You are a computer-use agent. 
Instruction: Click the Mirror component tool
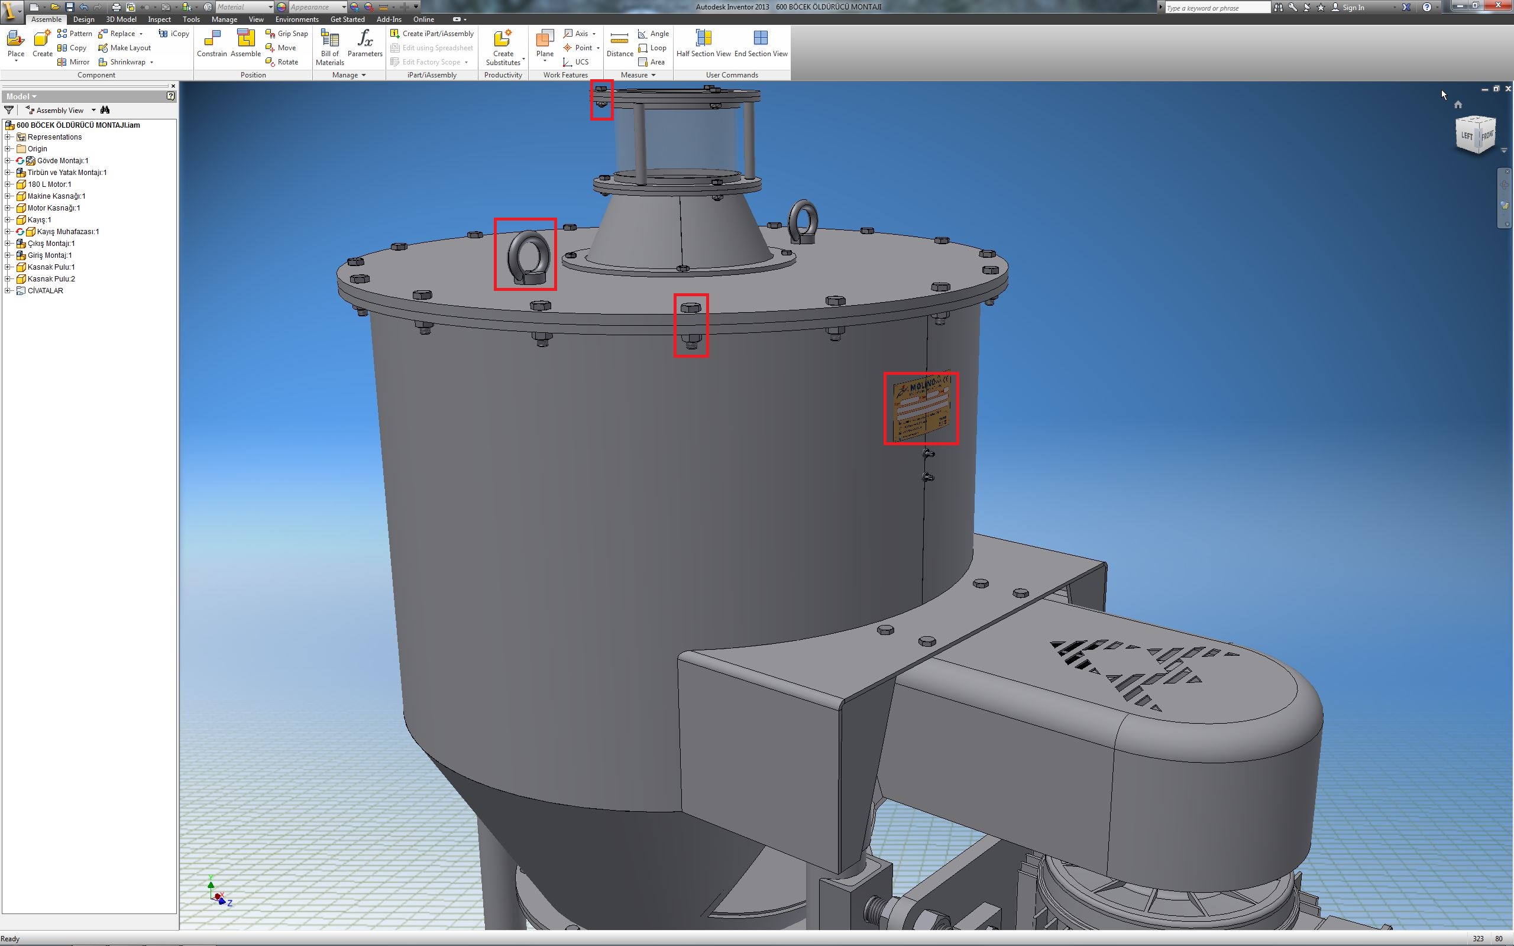point(73,62)
